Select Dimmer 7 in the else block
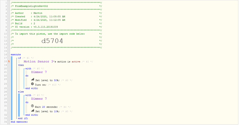The image size is (240, 125). pos(39,99)
